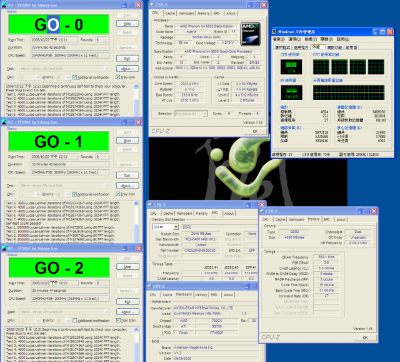Click Exit in the GO-0 window
Viewport: 400px width, 362px height.
[x=127, y=58]
